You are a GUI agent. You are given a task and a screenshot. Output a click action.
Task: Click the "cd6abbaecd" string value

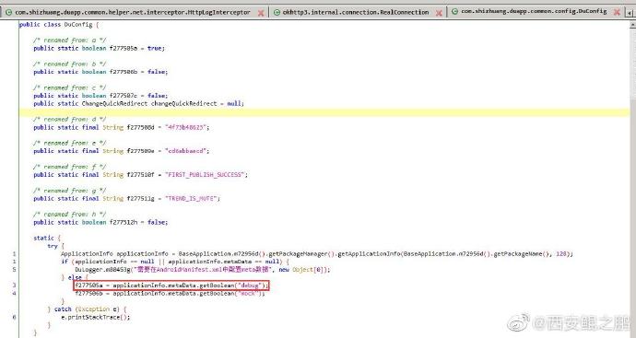pos(186,151)
